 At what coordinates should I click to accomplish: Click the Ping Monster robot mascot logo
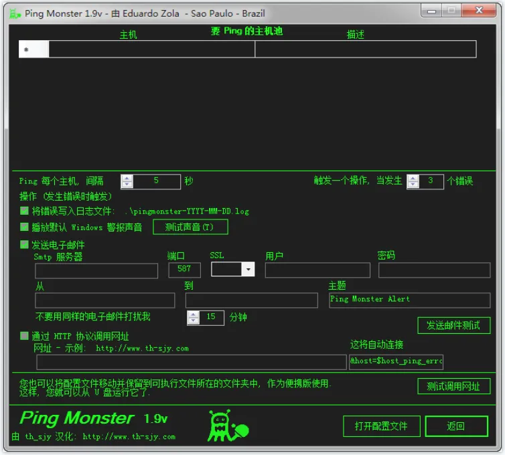pyautogui.click(x=228, y=426)
